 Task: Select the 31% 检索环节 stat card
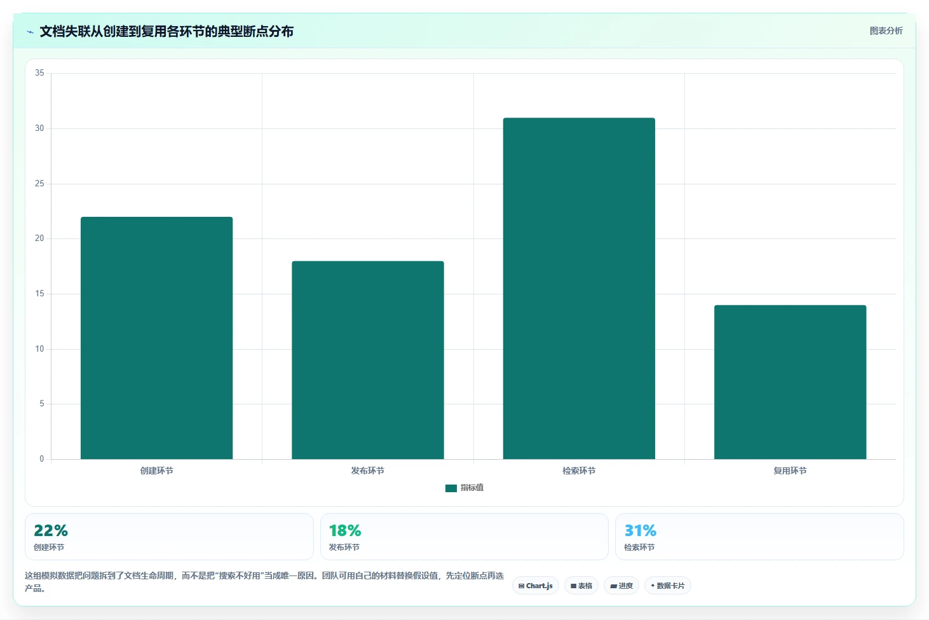coord(759,537)
